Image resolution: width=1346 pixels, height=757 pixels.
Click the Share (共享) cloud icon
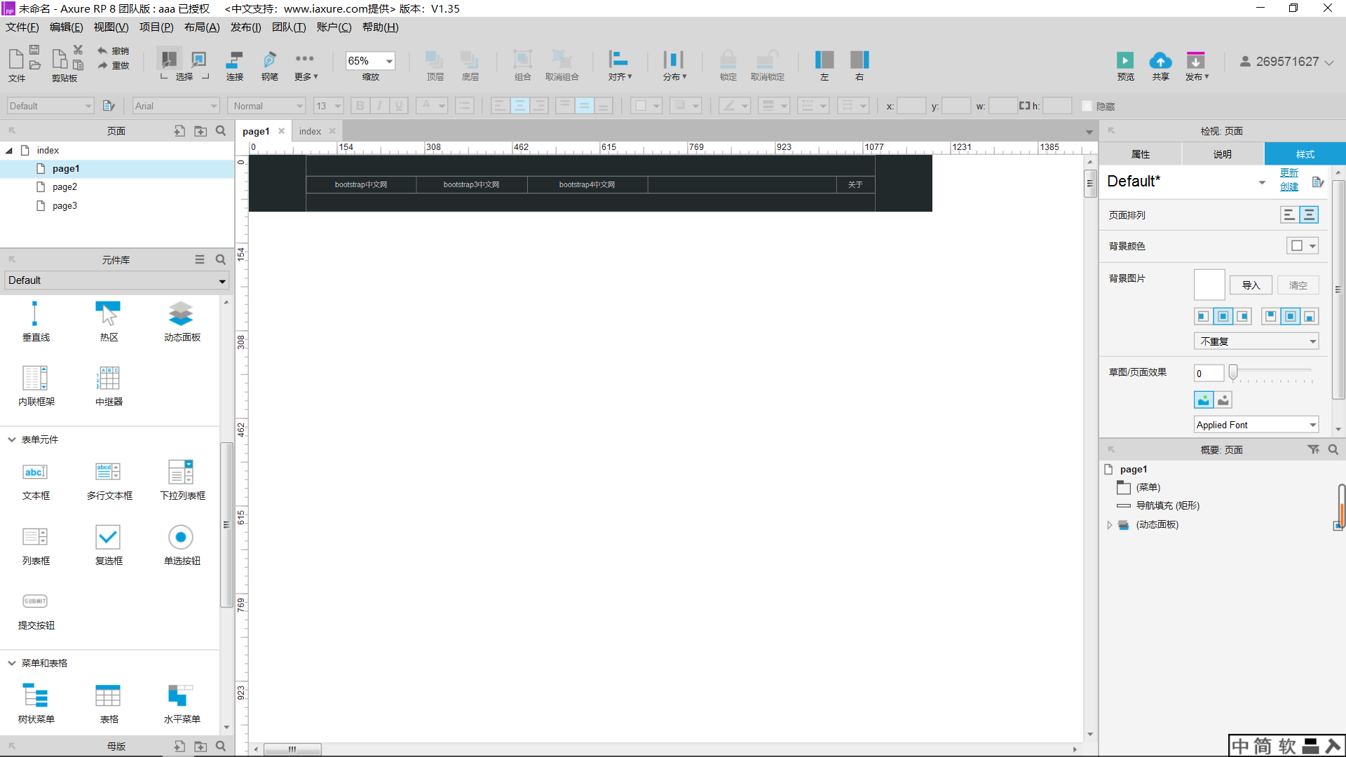click(x=1160, y=61)
